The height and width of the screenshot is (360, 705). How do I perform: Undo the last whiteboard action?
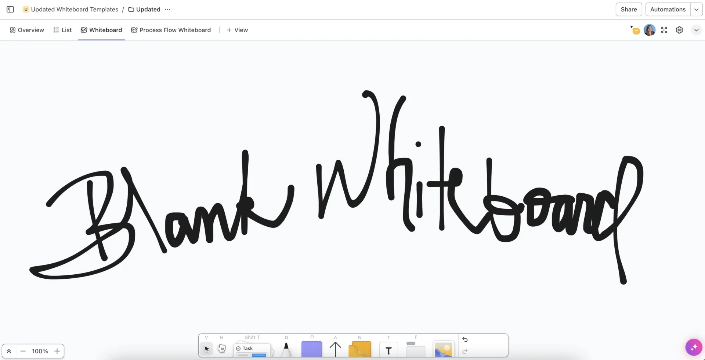point(465,339)
